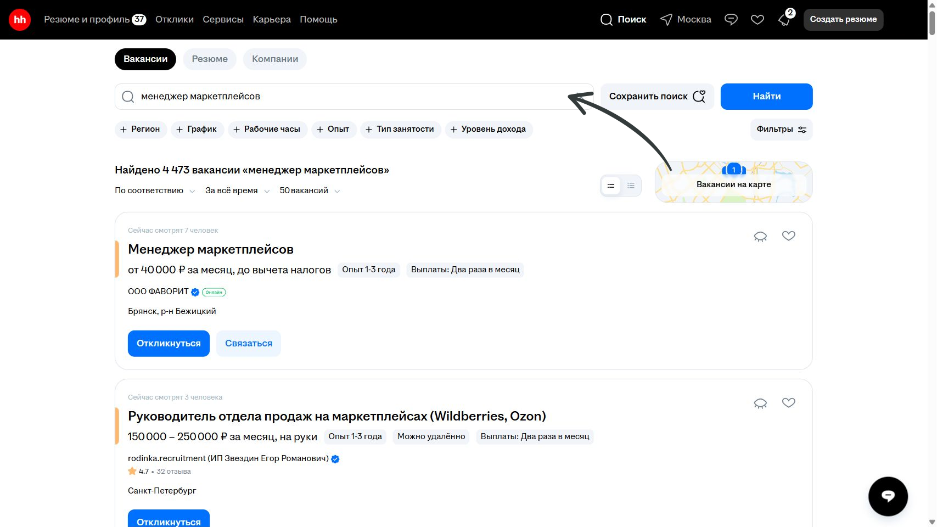Screen dimensions: 937x527
Task: Open Помощь in the top menu
Action: pyautogui.click(x=318, y=19)
